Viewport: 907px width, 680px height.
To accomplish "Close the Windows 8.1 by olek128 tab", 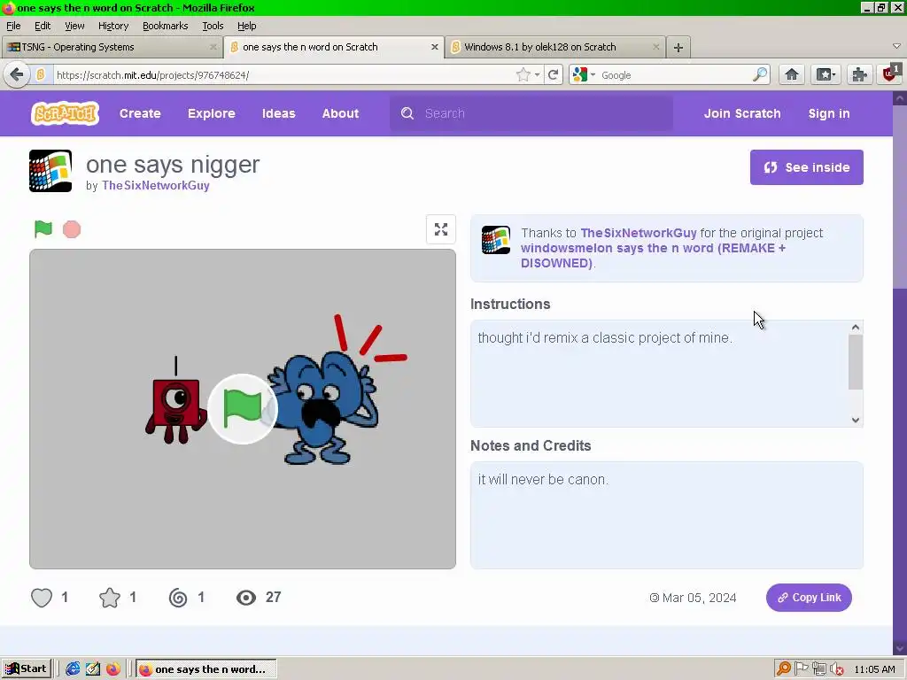I will point(656,47).
